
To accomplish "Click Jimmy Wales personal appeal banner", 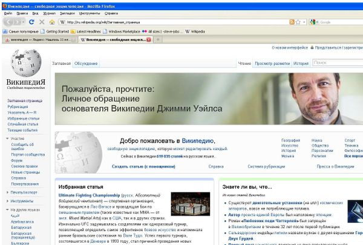I will click(209, 99).
